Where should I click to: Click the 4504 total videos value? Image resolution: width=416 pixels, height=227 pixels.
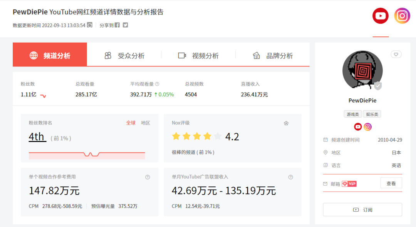(191, 94)
